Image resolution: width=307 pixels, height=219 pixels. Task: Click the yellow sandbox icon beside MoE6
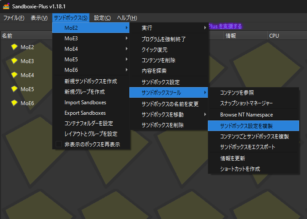(x=14, y=103)
